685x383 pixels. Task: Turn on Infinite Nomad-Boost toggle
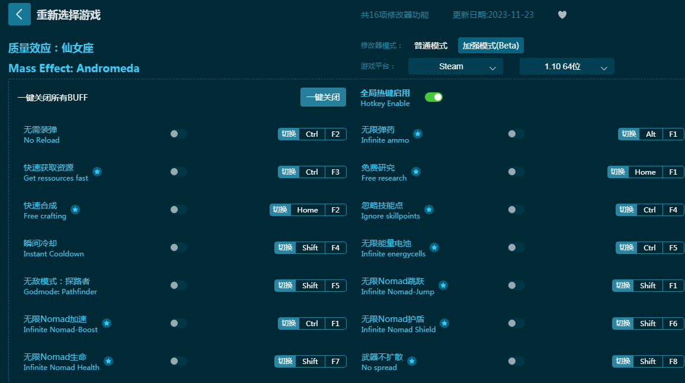pos(178,323)
